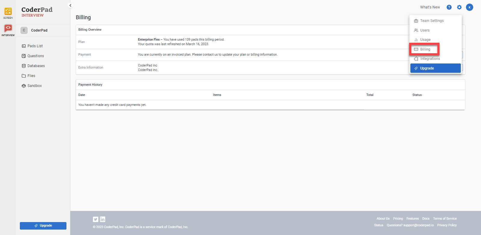Image resolution: width=481 pixels, height=235 pixels.
Task: Open the Files section
Action: (31, 76)
